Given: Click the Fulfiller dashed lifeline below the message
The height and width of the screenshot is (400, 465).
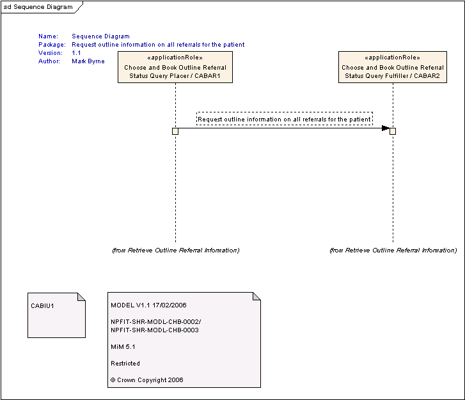Looking at the screenshot, I should click(x=393, y=188).
